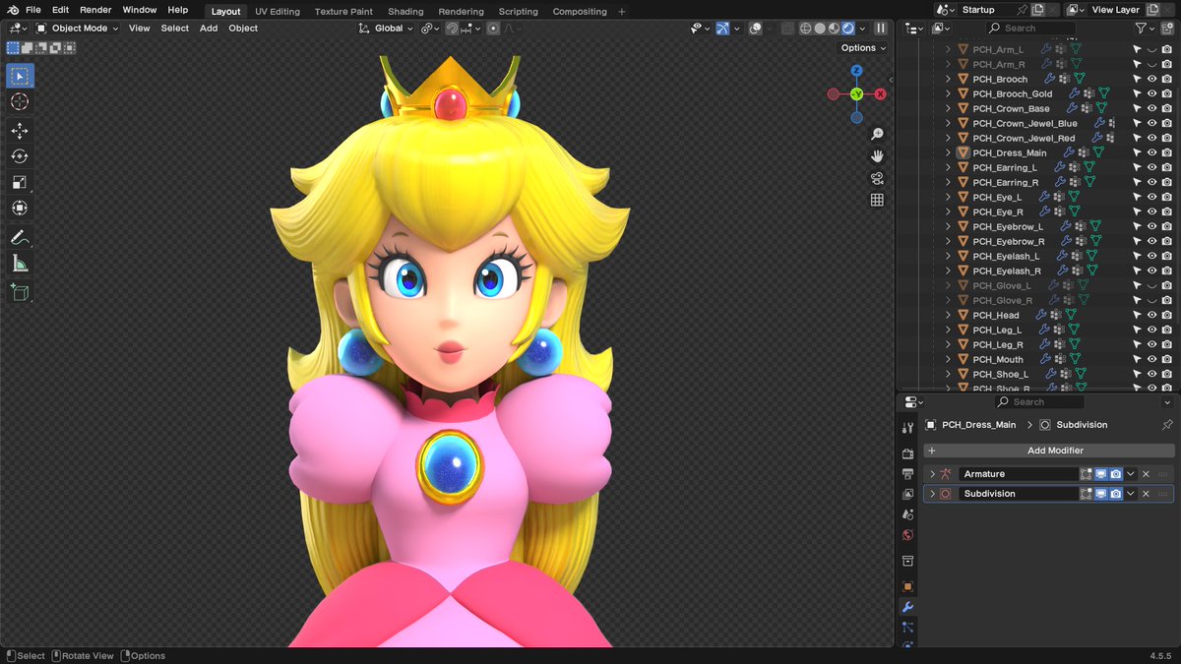The height and width of the screenshot is (664, 1181).
Task: Click the Add Modifier button
Action: click(x=1048, y=451)
